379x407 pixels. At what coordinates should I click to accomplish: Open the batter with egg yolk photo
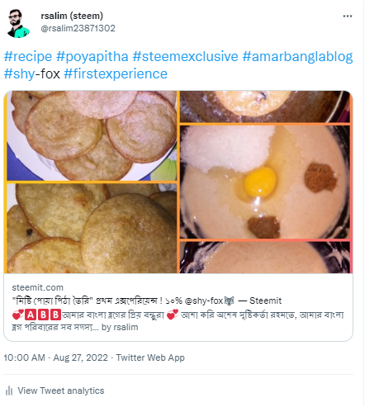[x=265, y=182]
